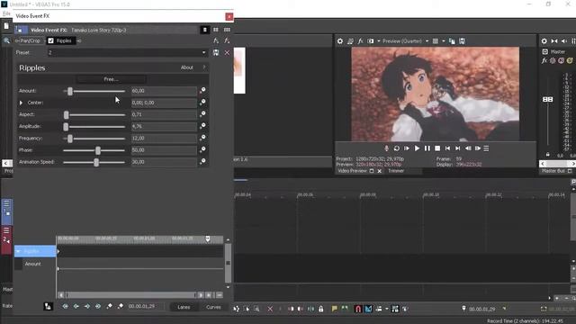
Task: Select the Amount keyframe lane
Action: [x=32, y=264]
